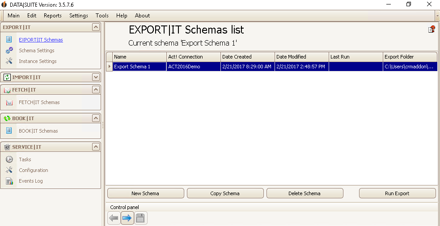Click the Instance Settings tools icon
The height and width of the screenshot is (226, 440).
point(9,61)
